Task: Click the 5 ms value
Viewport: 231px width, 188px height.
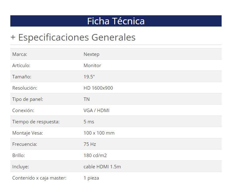Action: point(89,122)
